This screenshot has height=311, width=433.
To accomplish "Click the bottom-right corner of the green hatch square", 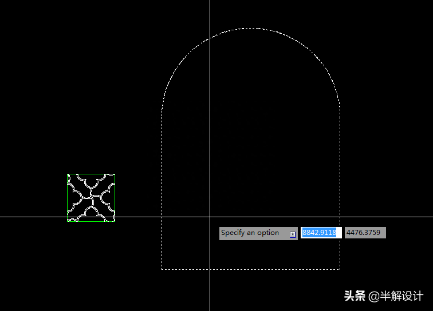I will [115, 221].
